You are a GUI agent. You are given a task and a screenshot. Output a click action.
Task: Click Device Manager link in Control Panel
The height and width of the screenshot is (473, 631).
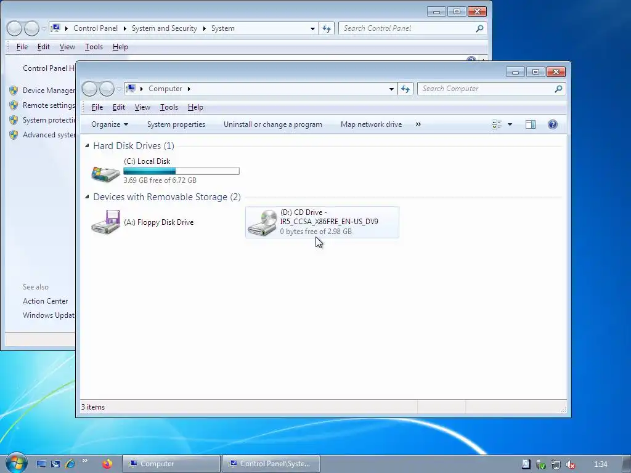pos(49,91)
